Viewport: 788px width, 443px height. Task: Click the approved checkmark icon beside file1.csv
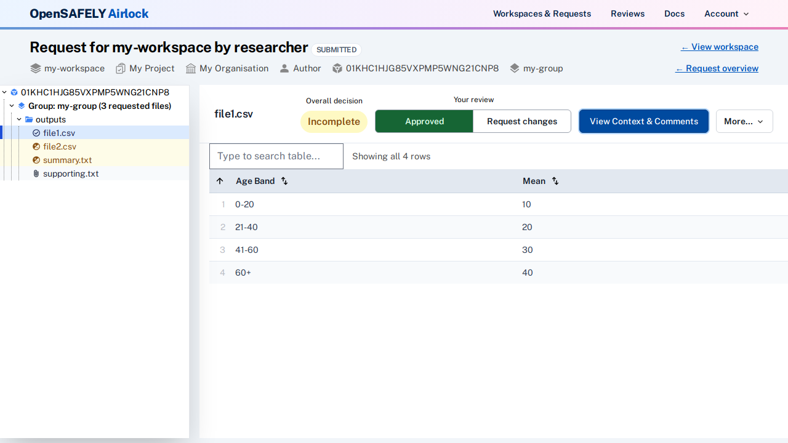coord(36,133)
